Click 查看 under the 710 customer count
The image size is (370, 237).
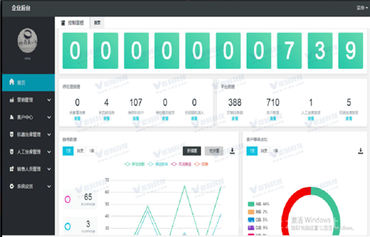[x=273, y=118]
